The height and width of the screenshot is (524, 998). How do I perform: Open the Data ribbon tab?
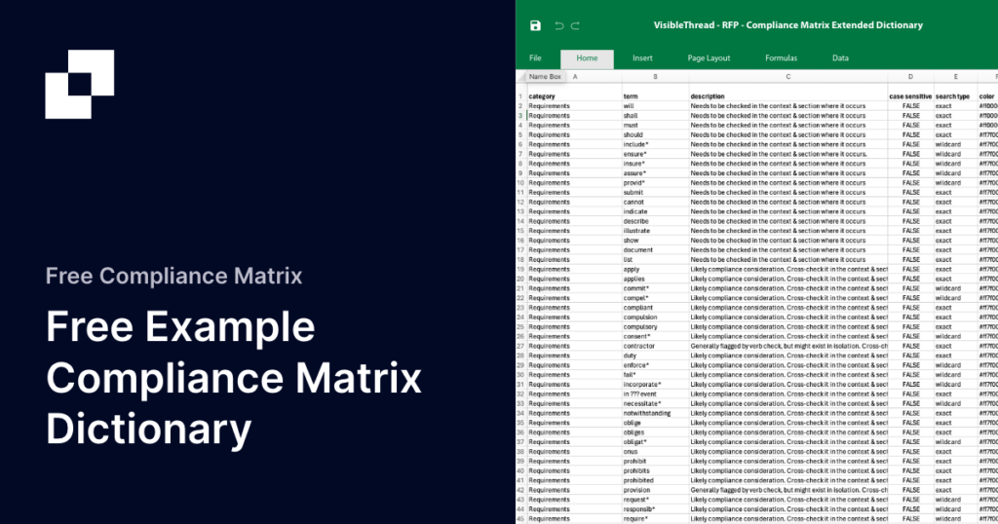click(x=840, y=57)
